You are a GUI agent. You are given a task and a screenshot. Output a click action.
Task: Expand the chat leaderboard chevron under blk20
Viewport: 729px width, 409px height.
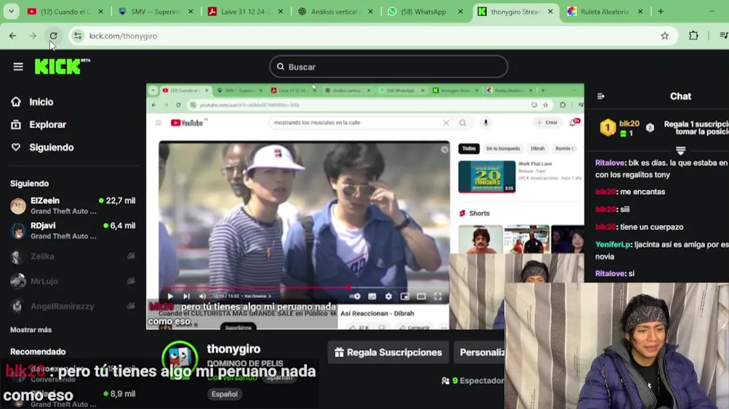tap(680, 151)
